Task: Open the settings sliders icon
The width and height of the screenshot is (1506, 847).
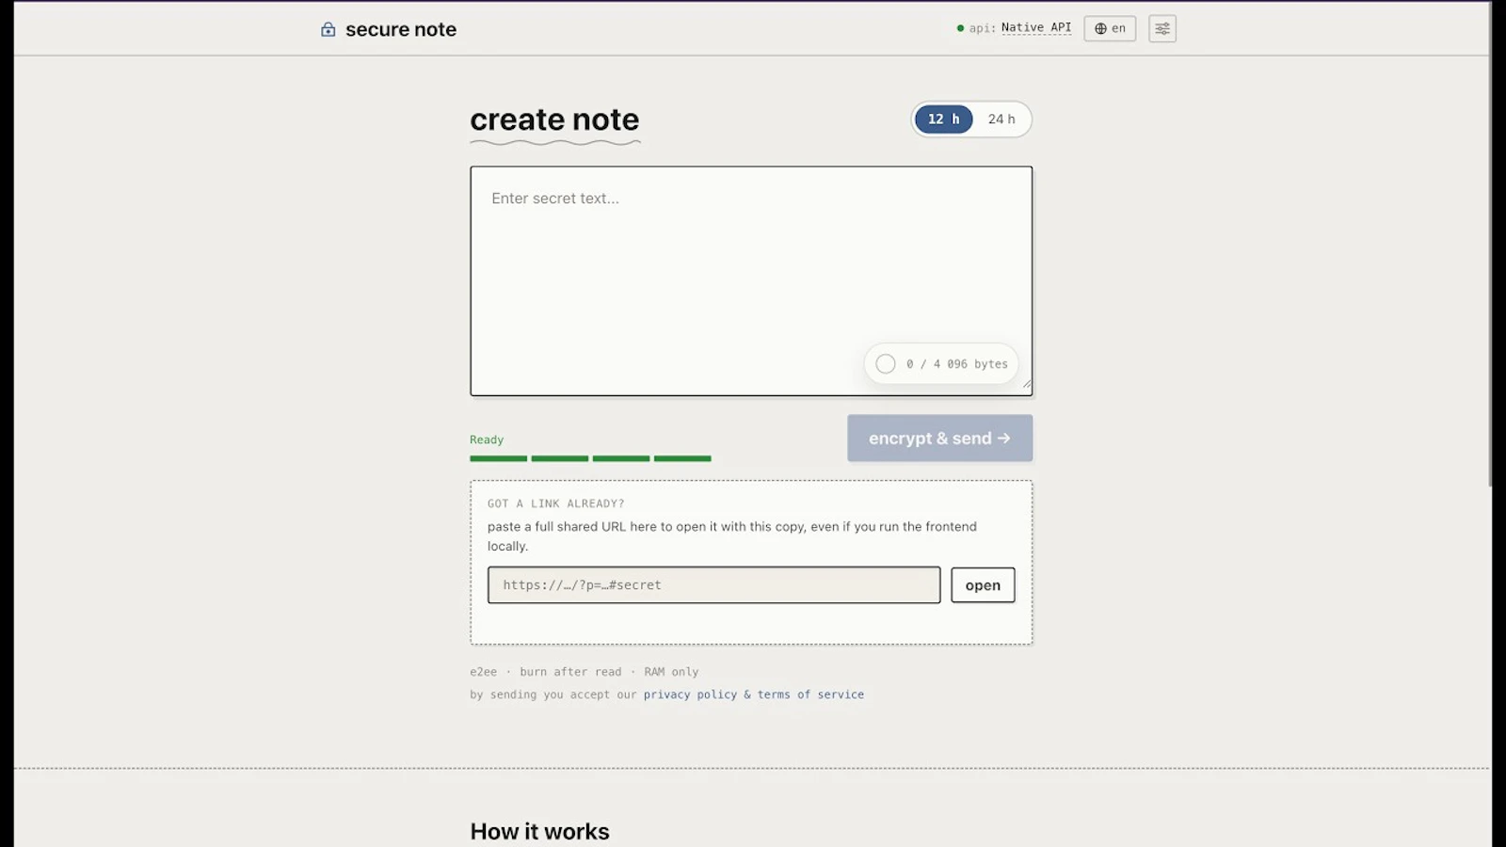Action: point(1162,28)
